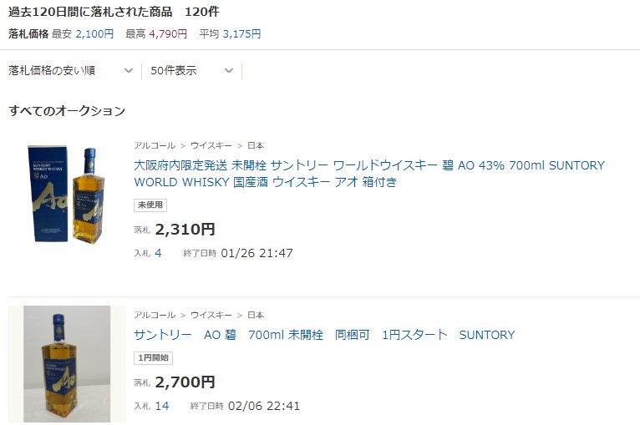Open the 落札価格の安い順 sort dropdown
The width and height of the screenshot is (640, 425).
[x=71, y=71]
